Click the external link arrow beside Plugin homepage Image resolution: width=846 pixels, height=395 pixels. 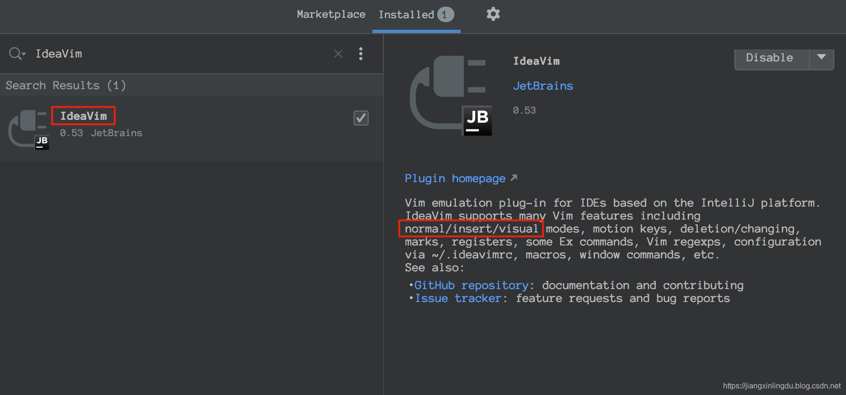(514, 178)
